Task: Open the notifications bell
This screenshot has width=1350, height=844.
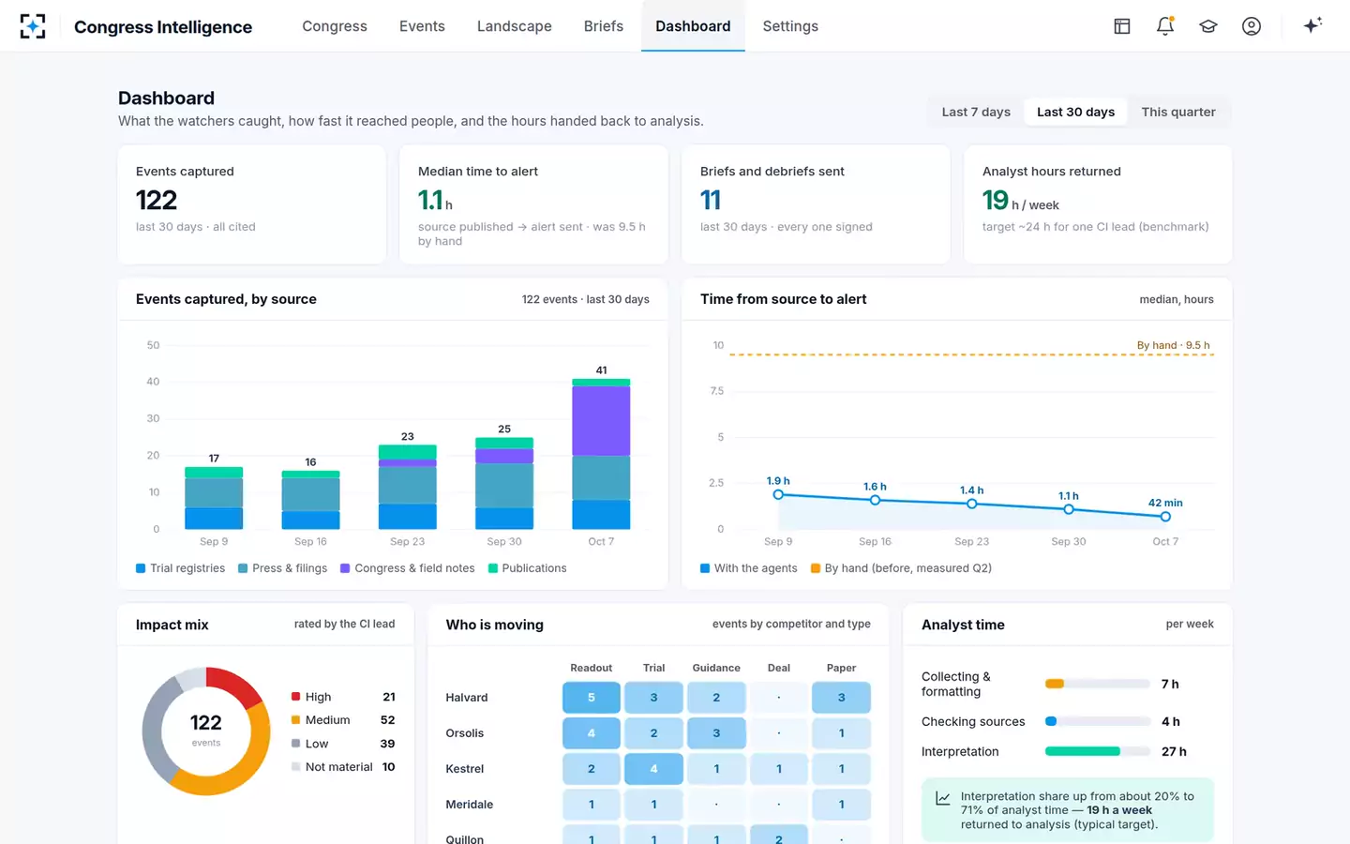Action: 1165,26
